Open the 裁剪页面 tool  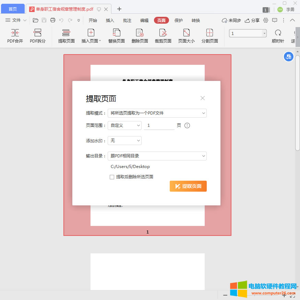(163, 36)
